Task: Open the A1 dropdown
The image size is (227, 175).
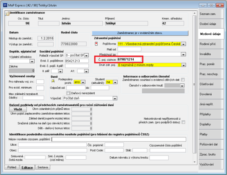Action: coord(86,71)
